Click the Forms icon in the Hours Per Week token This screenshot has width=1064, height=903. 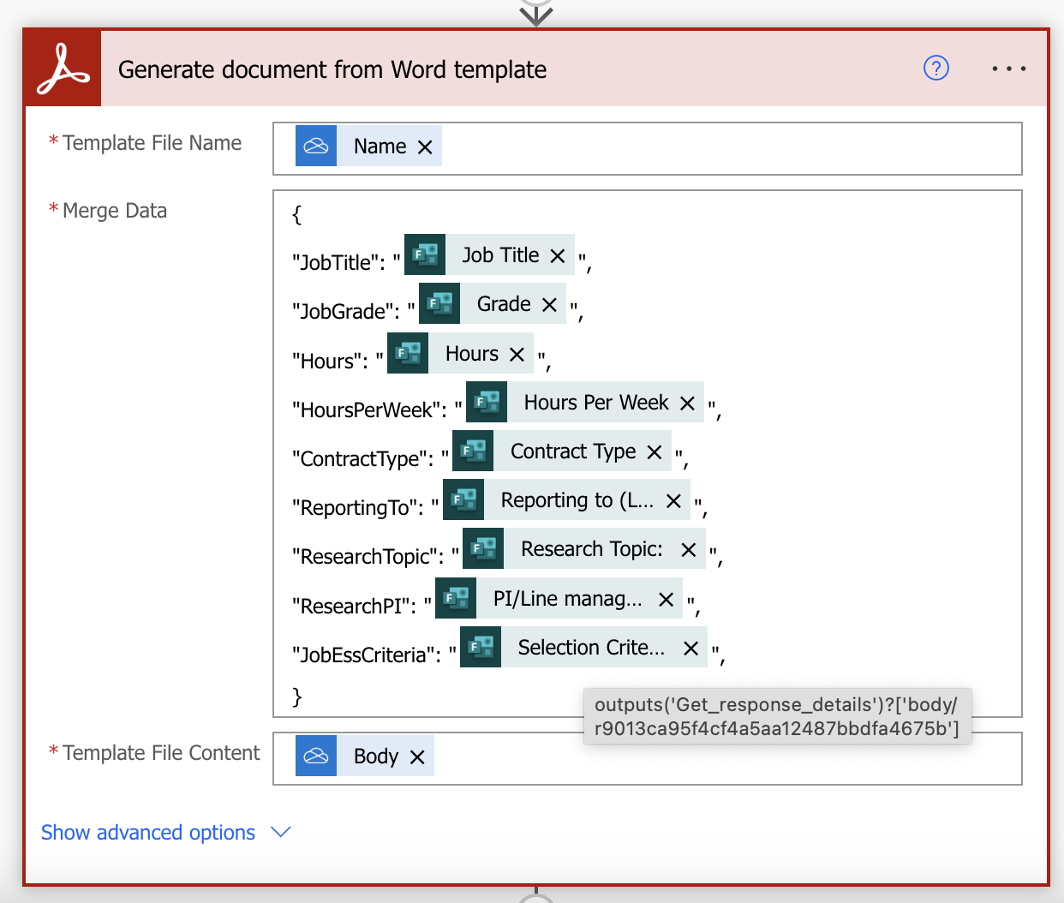point(486,402)
